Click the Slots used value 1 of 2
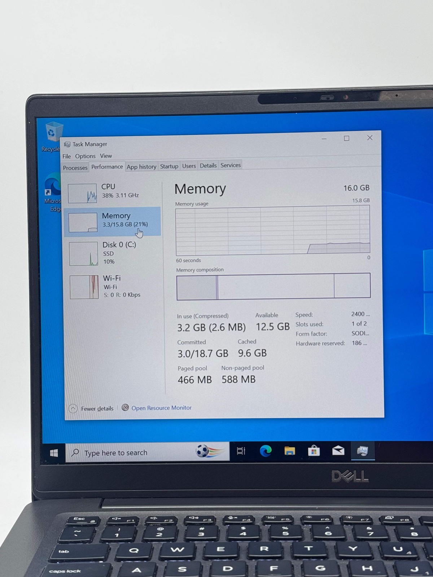Image resolution: width=433 pixels, height=577 pixels. pyautogui.click(x=359, y=323)
